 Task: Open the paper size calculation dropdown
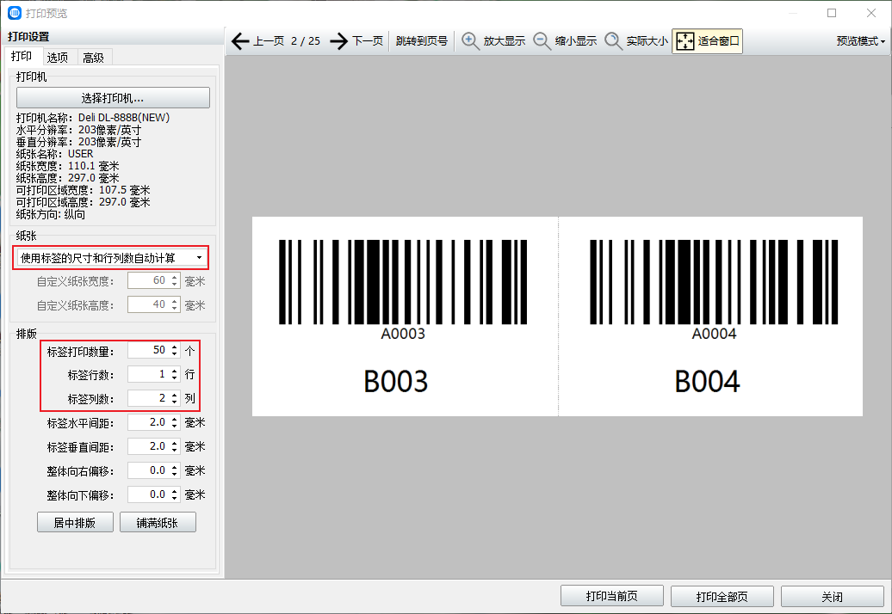[111, 258]
